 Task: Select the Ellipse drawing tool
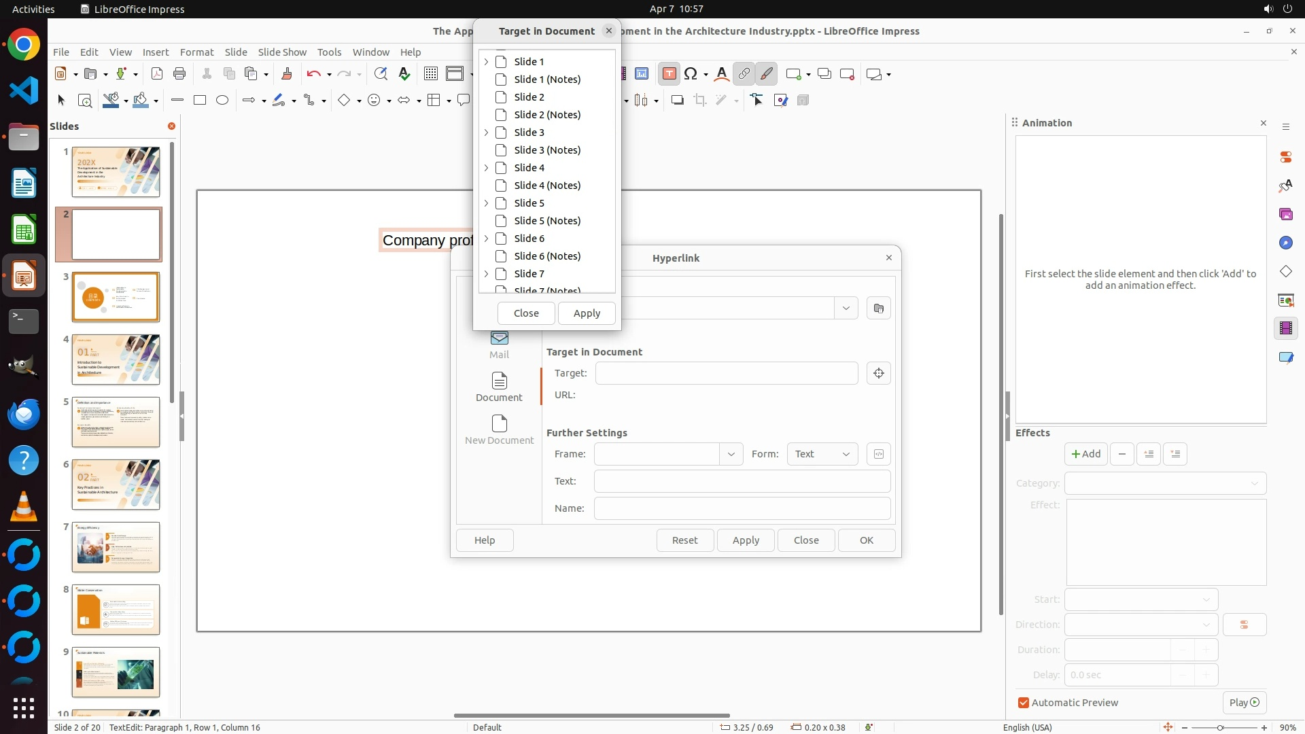coord(222,101)
